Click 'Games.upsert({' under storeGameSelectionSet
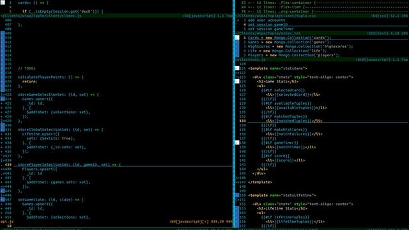The width and height of the screenshot is (409, 230). pyautogui.click(x=37, y=99)
